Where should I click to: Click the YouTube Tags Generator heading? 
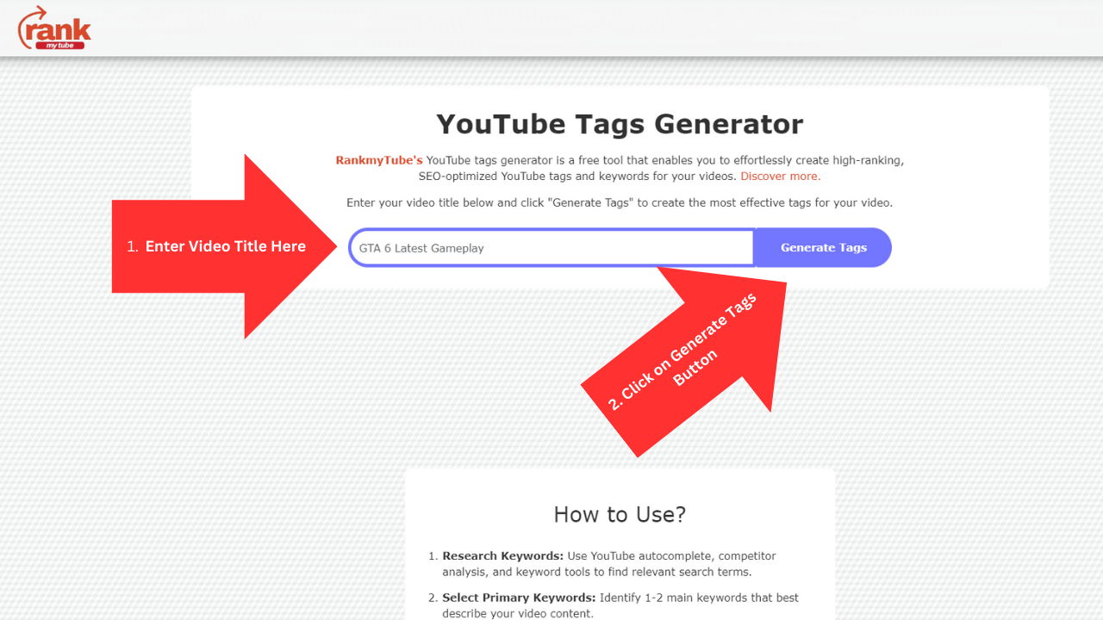point(620,124)
